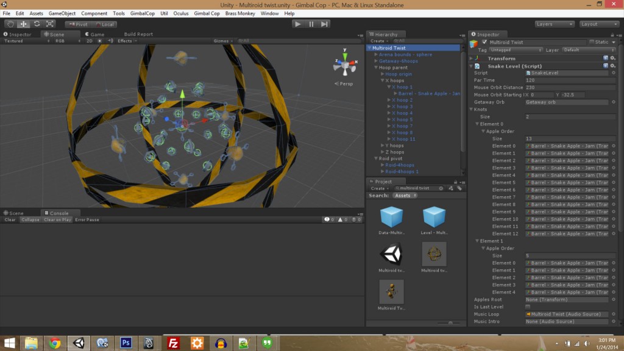
Task: Open File Explorer from the taskbar
Action: (x=31, y=342)
